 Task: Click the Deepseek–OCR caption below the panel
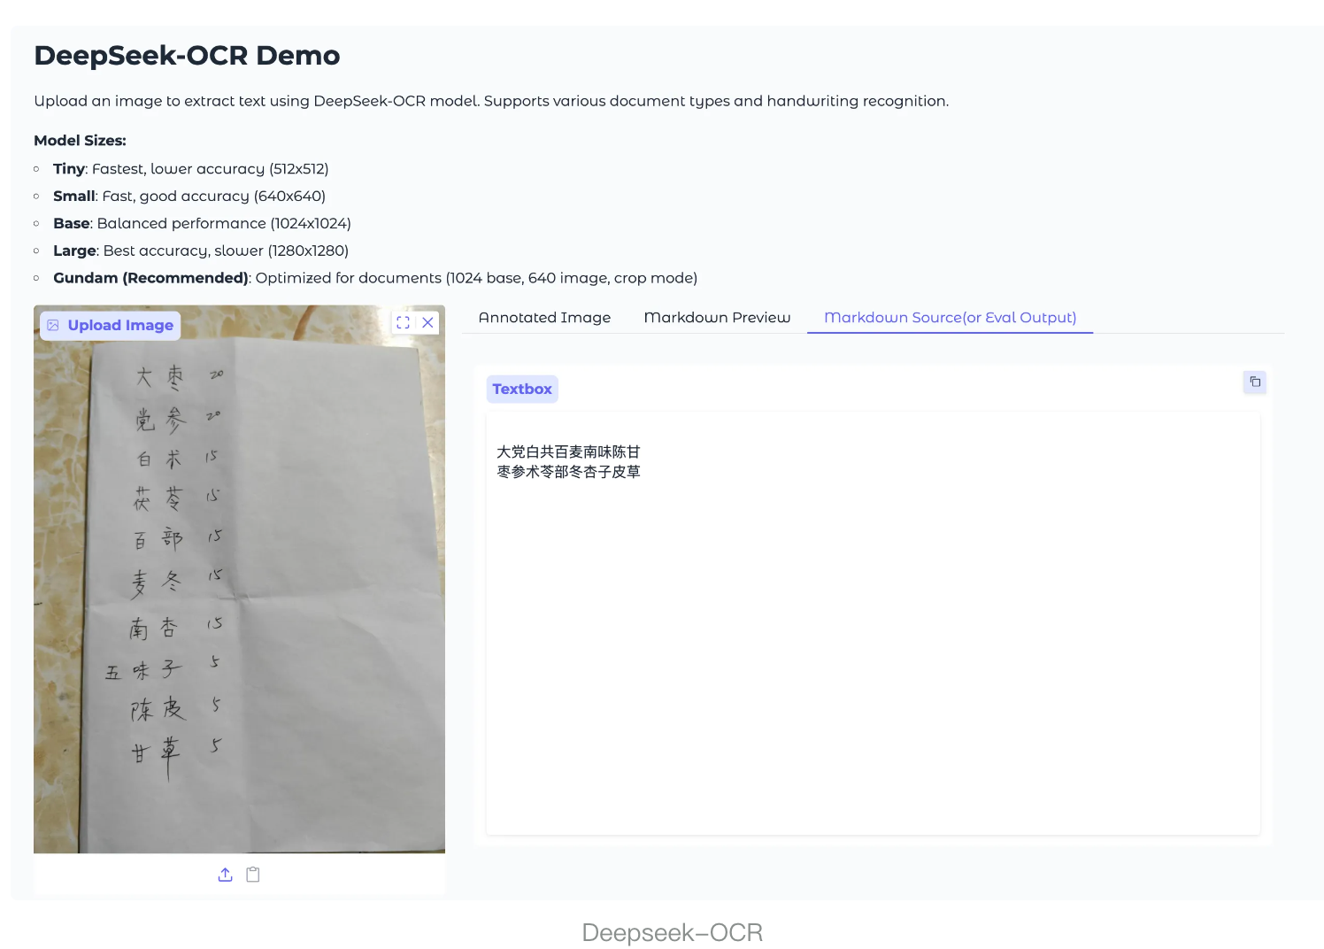(x=673, y=931)
